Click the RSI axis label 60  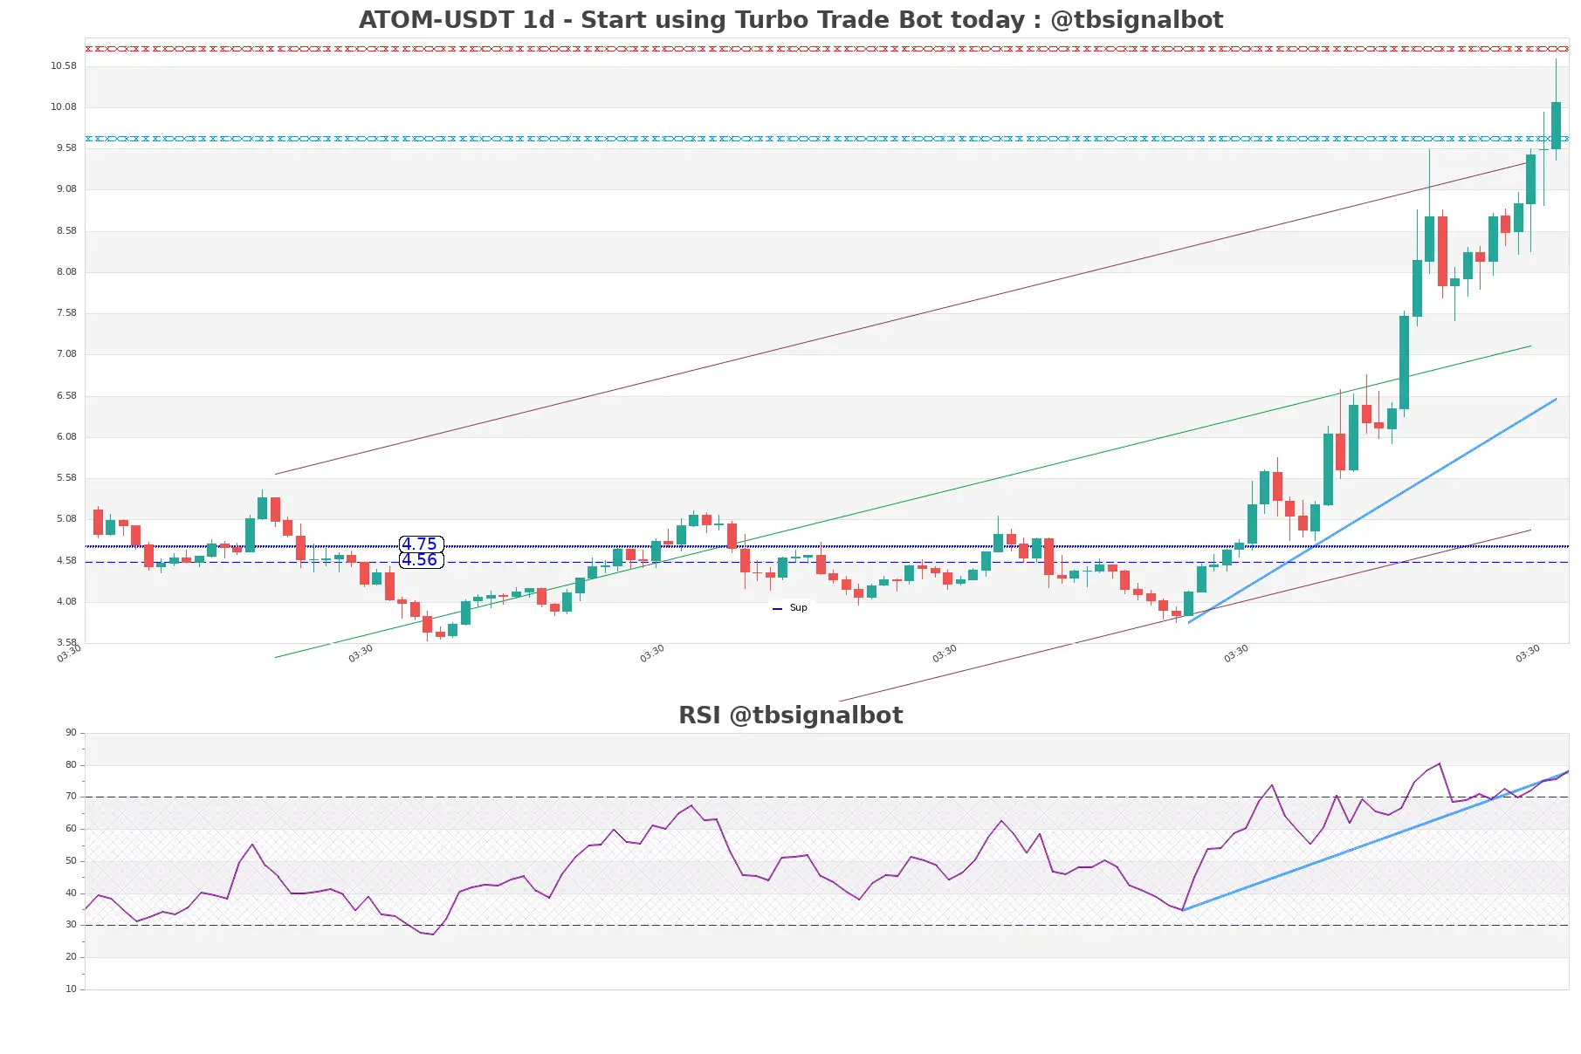[71, 829]
